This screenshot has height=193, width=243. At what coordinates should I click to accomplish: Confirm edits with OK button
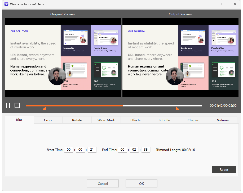point(142,183)
